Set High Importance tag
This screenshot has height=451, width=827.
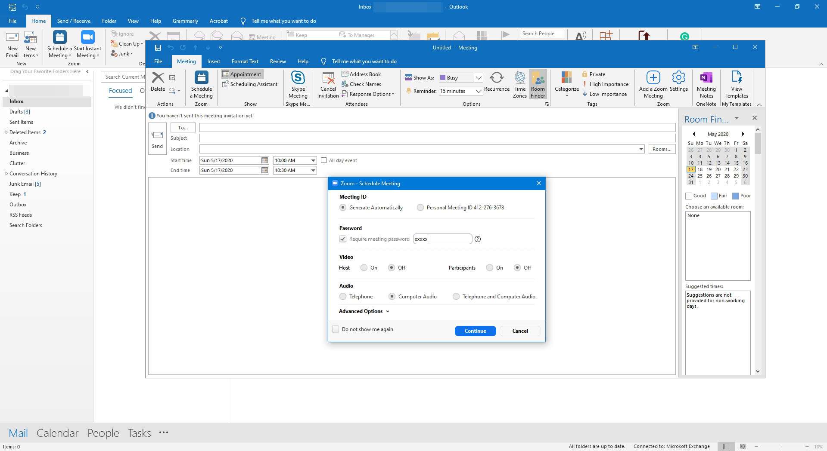[x=605, y=84]
